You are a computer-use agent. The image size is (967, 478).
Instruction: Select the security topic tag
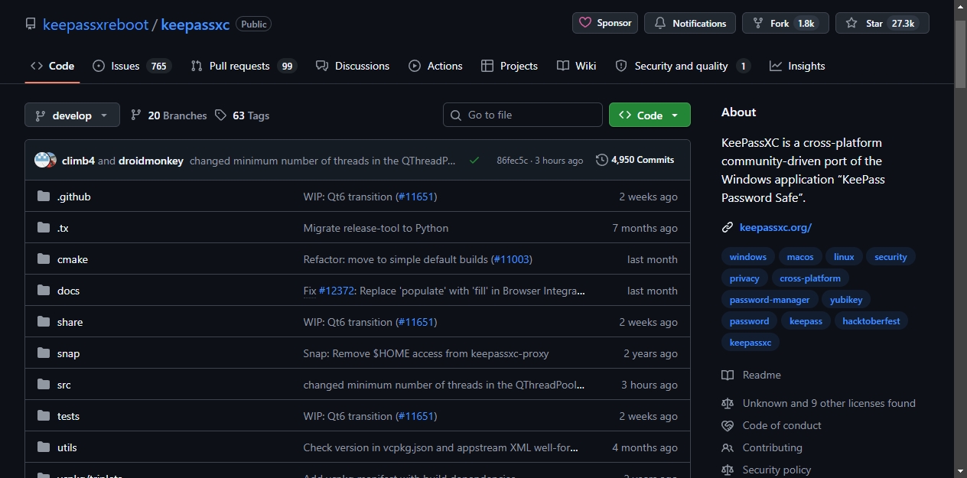coord(890,257)
